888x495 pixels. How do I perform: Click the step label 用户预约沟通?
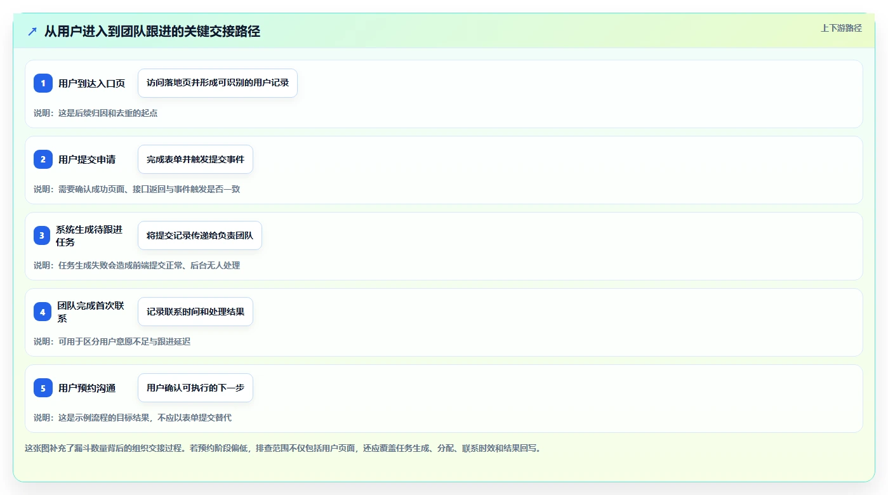coord(87,388)
